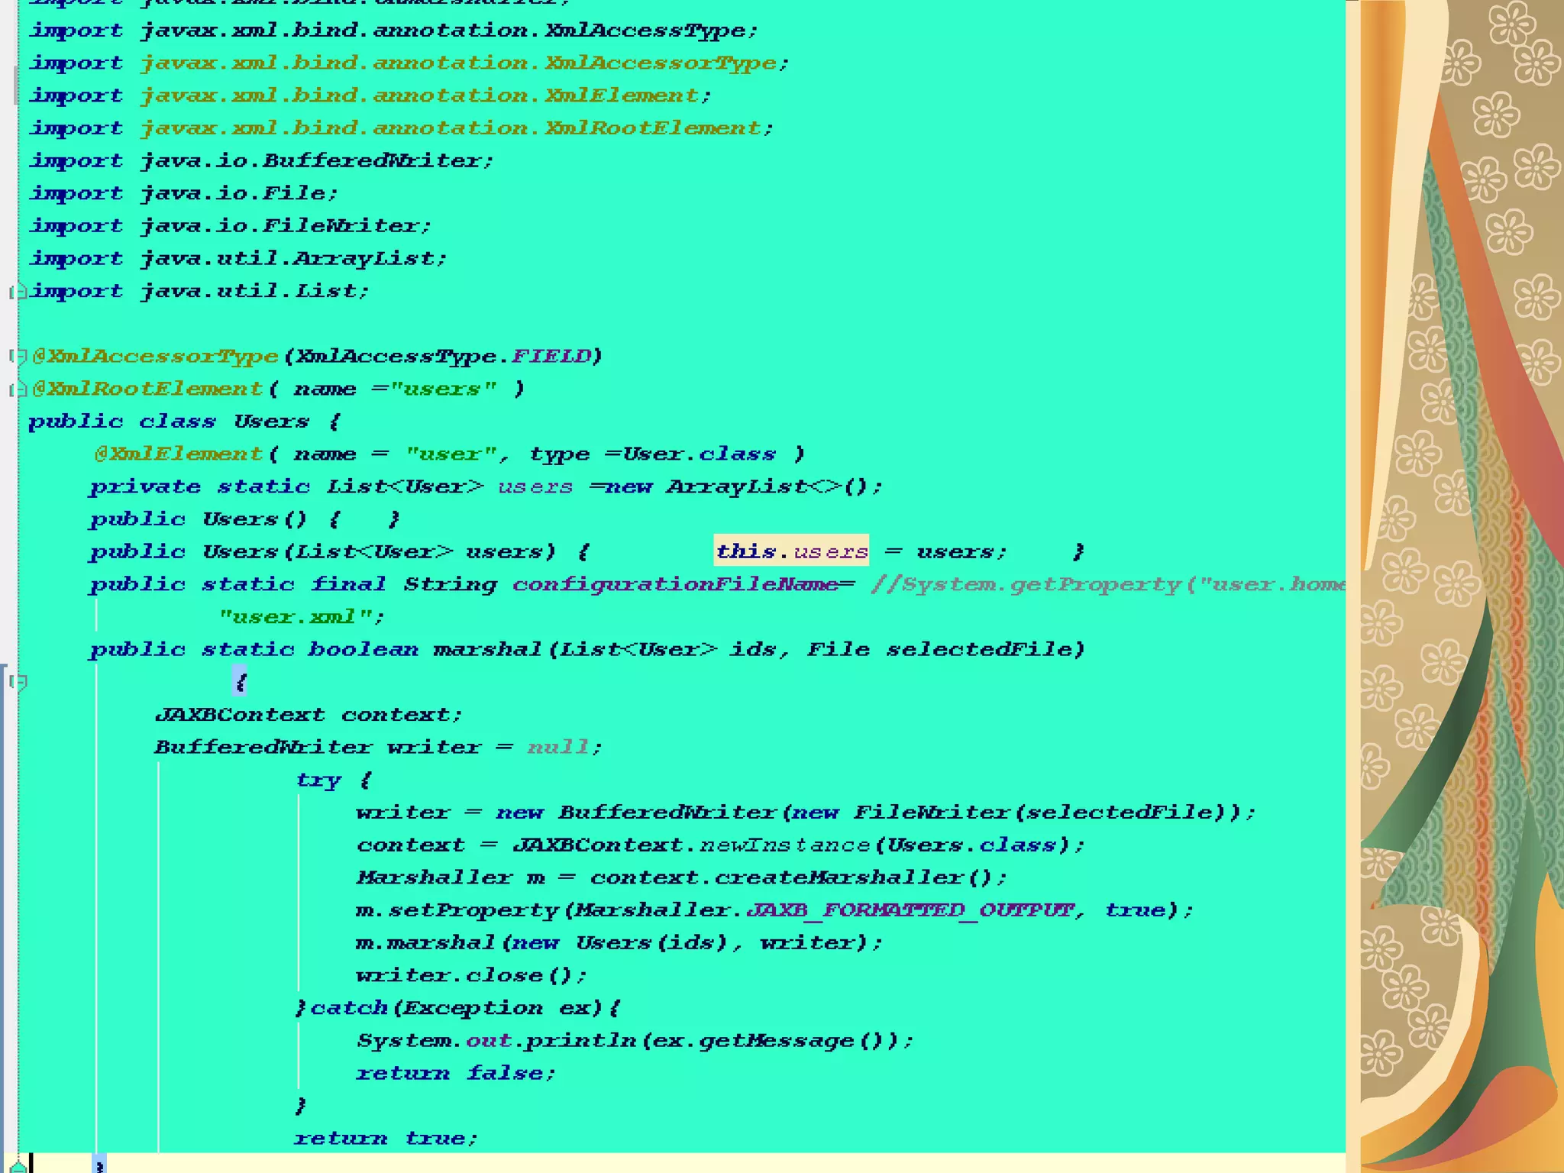Image resolution: width=1564 pixels, height=1173 pixels.
Task: Click the @XmlElement annotation
Action: (178, 454)
